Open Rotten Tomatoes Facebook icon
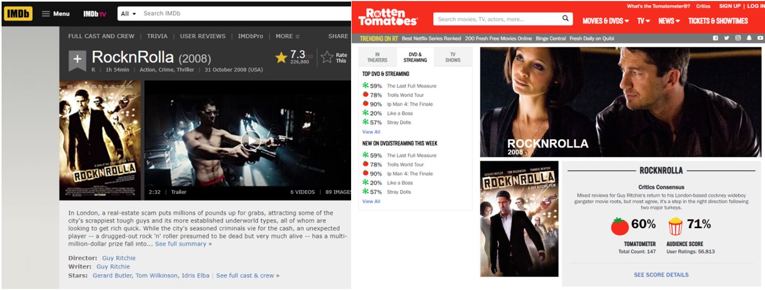The image size is (765, 290). tap(715, 38)
